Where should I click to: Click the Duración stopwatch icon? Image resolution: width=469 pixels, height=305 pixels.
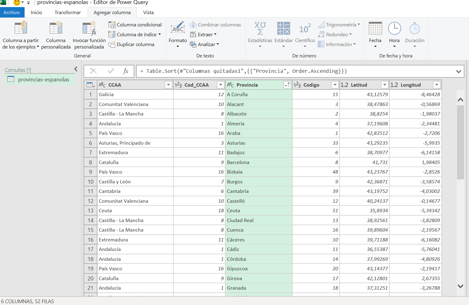(x=415, y=28)
